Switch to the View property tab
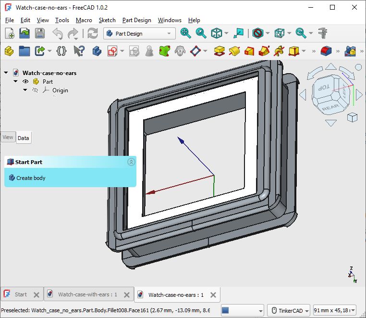Screen dimensions: 366x318 tap(8, 137)
